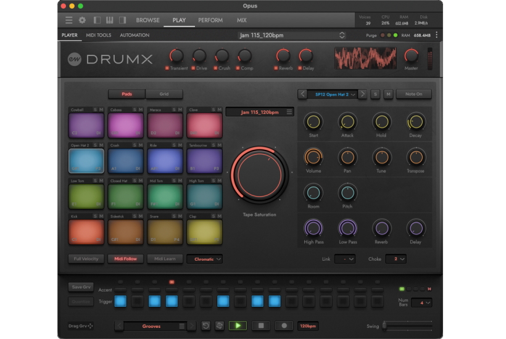This screenshot has width=506, height=339.
Task: Toggle the Crush effect enable LED
Action: (x=215, y=68)
